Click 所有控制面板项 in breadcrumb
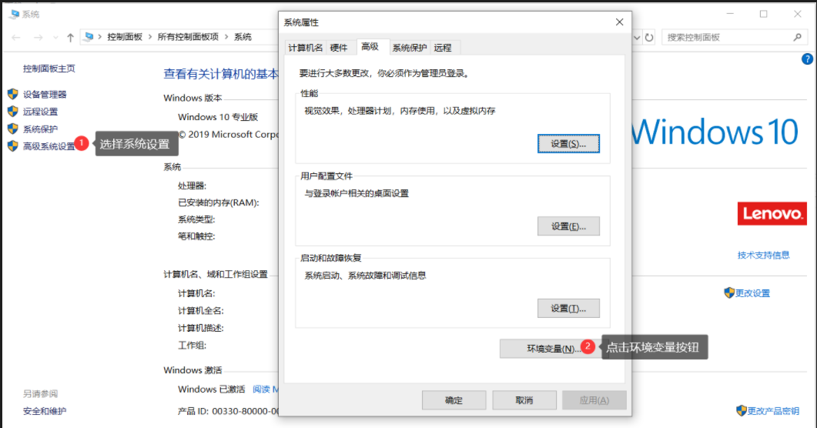The width and height of the screenshot is (817, 428). coord(188,37)
